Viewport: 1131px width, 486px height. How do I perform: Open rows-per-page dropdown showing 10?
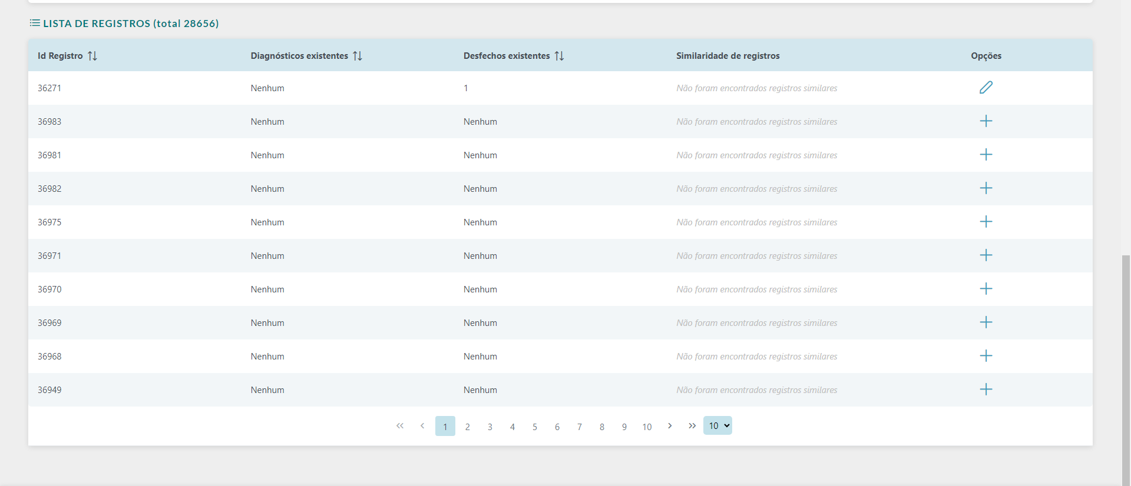pyautogui.click(x=717, y=425)
